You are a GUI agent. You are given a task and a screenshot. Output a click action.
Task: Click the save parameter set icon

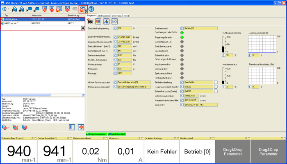[x=59, y=9]
